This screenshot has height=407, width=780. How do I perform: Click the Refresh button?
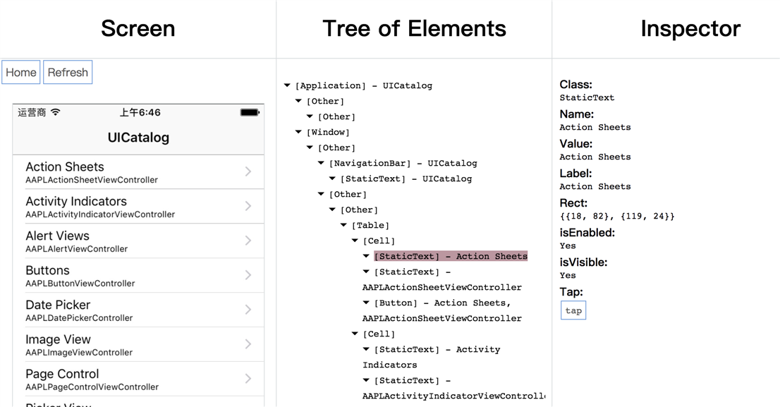tap(68, 73)
